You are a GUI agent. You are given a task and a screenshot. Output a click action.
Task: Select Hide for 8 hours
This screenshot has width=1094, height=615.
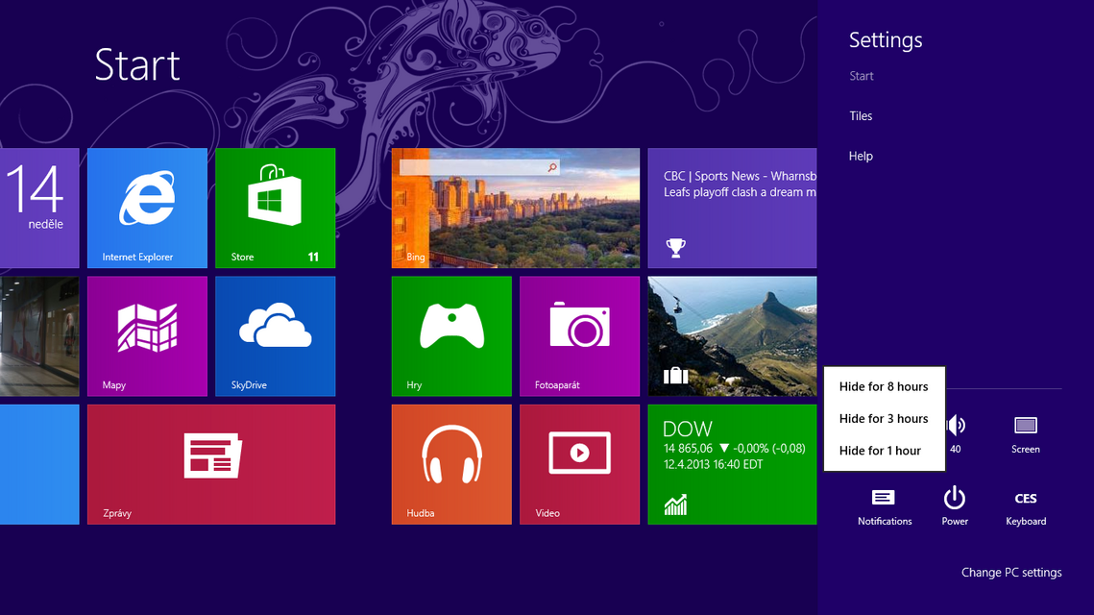tap(884, 386)
